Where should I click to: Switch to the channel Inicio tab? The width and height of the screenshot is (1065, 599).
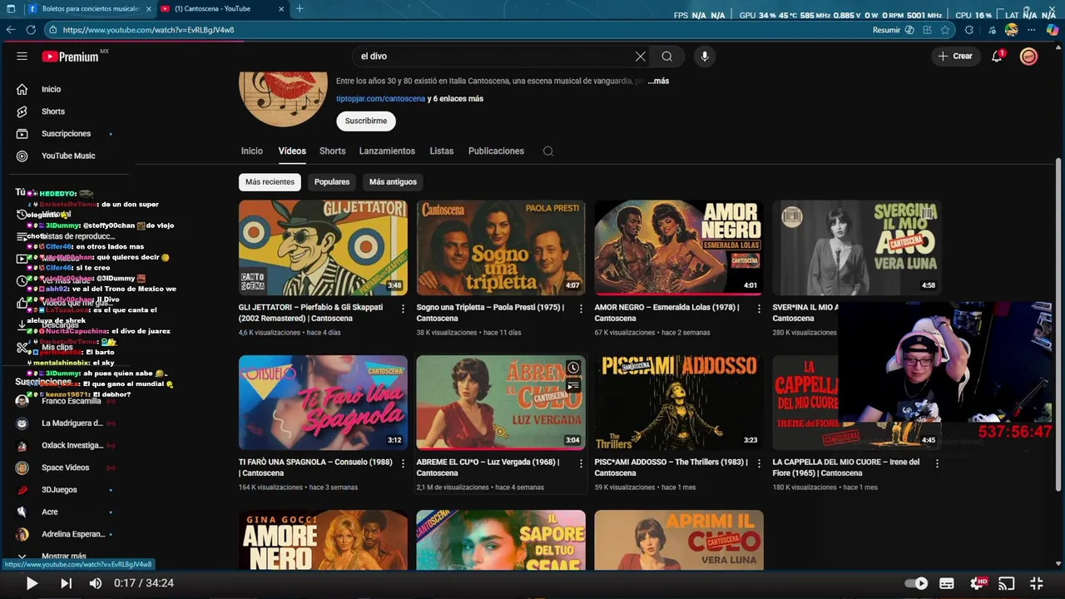click(x=252, y=151)
